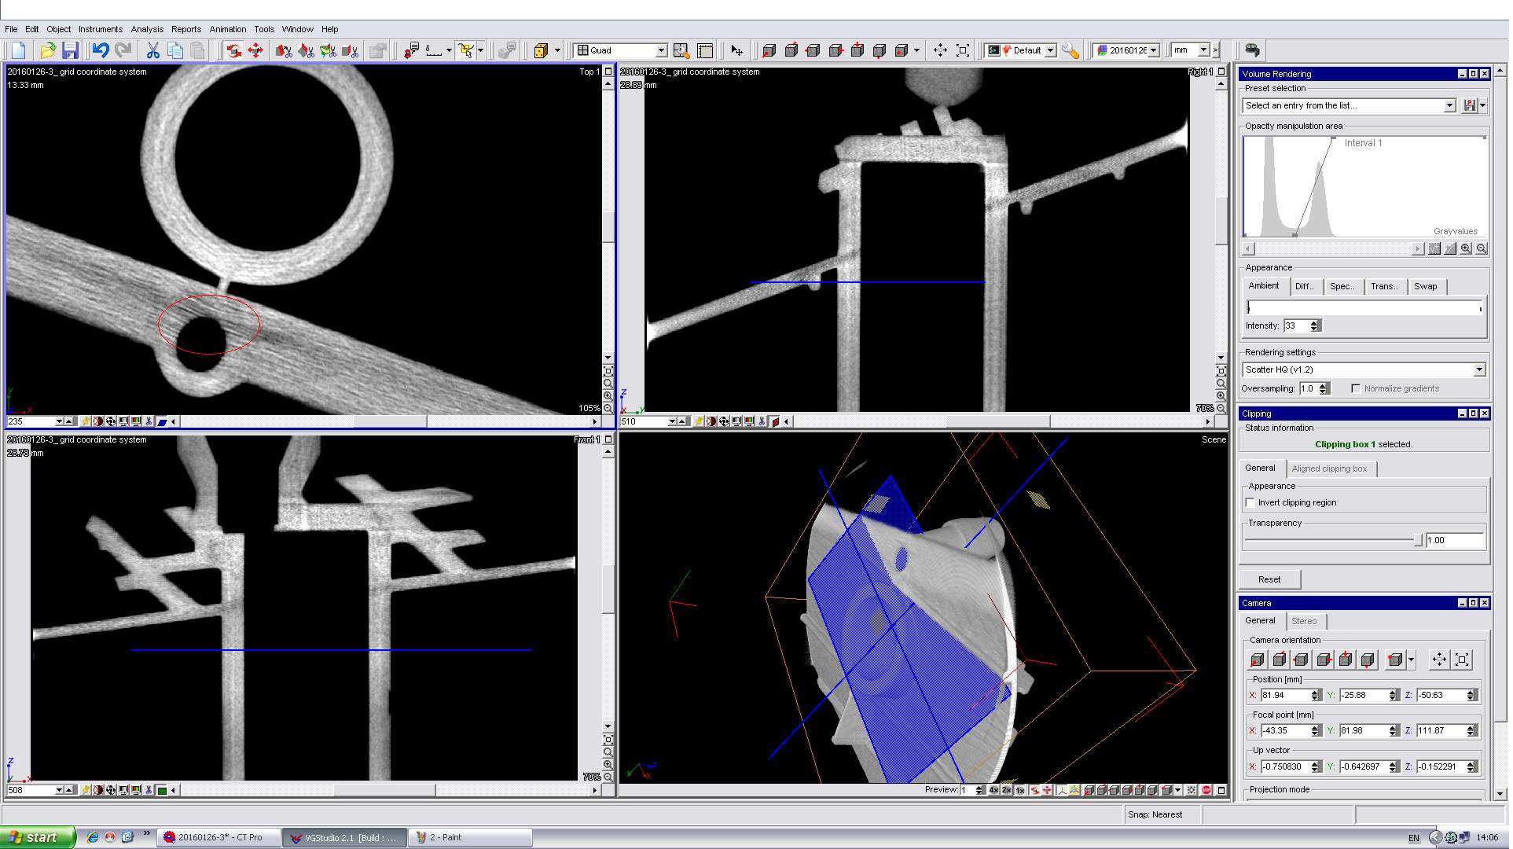
Task: Open the preset selection list dropdown
Action: click(x=1449, y=105)
